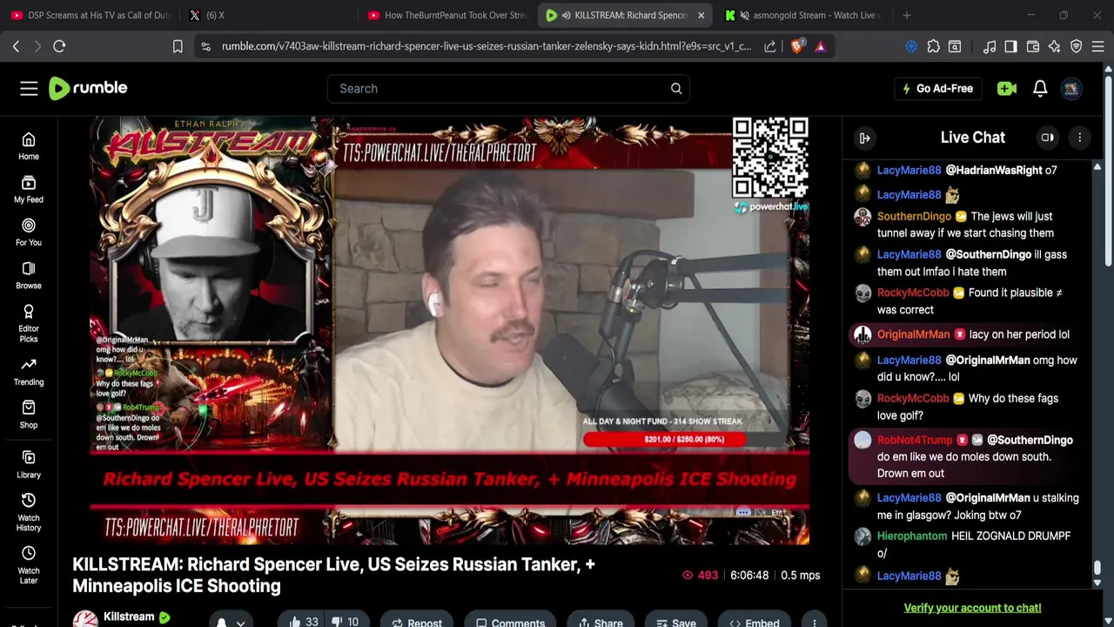Click Verify your account to chat link
Viewport: 1114px width, 627px height.
tap(972, 608)
